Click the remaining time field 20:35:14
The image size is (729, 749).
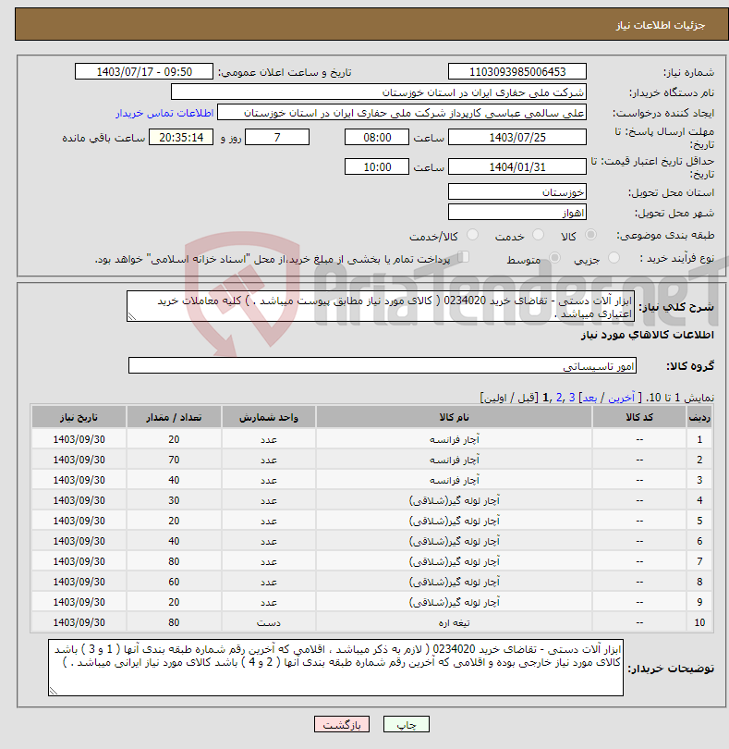click(181, 137)
